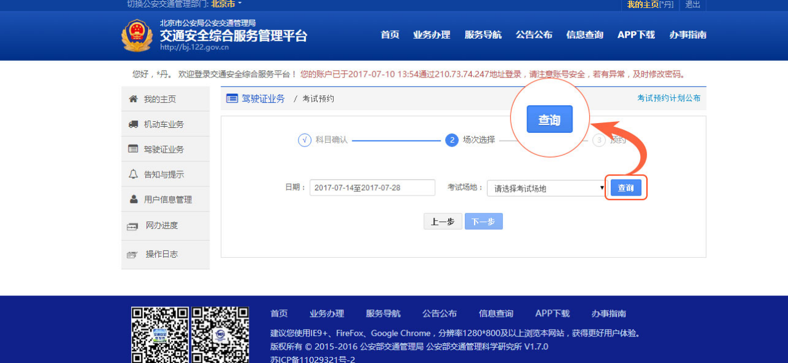Click the bell icon for 告知与提示
This screenshot has height=363, width=788.
coord(133,174)
